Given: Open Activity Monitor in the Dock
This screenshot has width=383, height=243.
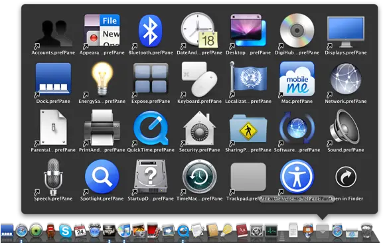Looking at the screenshot, I should 271,231.
